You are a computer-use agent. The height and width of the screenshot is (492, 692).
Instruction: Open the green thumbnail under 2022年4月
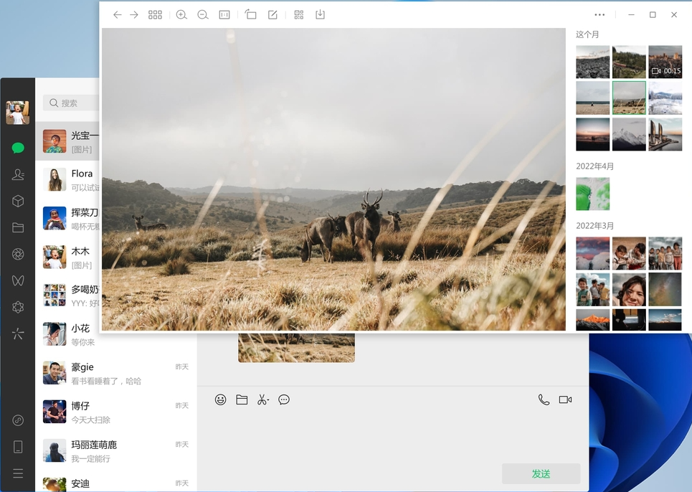click(x=593, y=194)
